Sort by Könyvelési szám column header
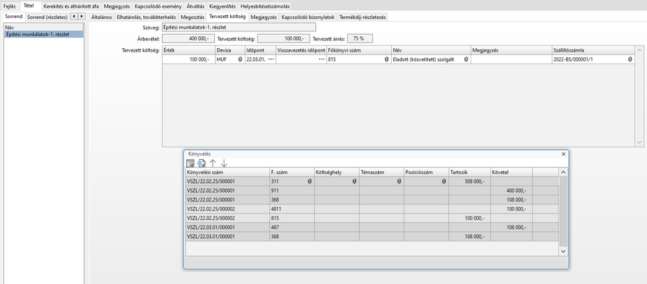 coord(227,172)
